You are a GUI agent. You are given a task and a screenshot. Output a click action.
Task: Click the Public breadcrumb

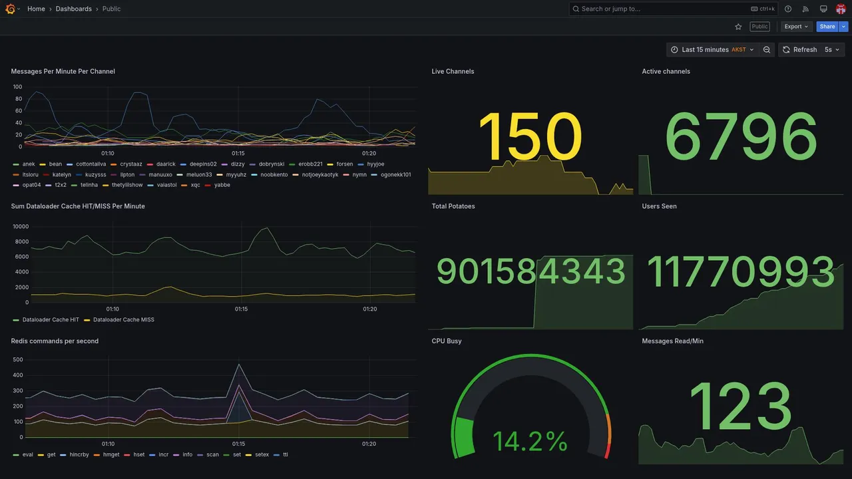pos(112,9)
